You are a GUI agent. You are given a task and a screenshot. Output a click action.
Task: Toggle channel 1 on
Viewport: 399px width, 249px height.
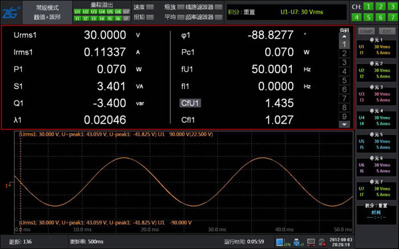coord(368,7)
